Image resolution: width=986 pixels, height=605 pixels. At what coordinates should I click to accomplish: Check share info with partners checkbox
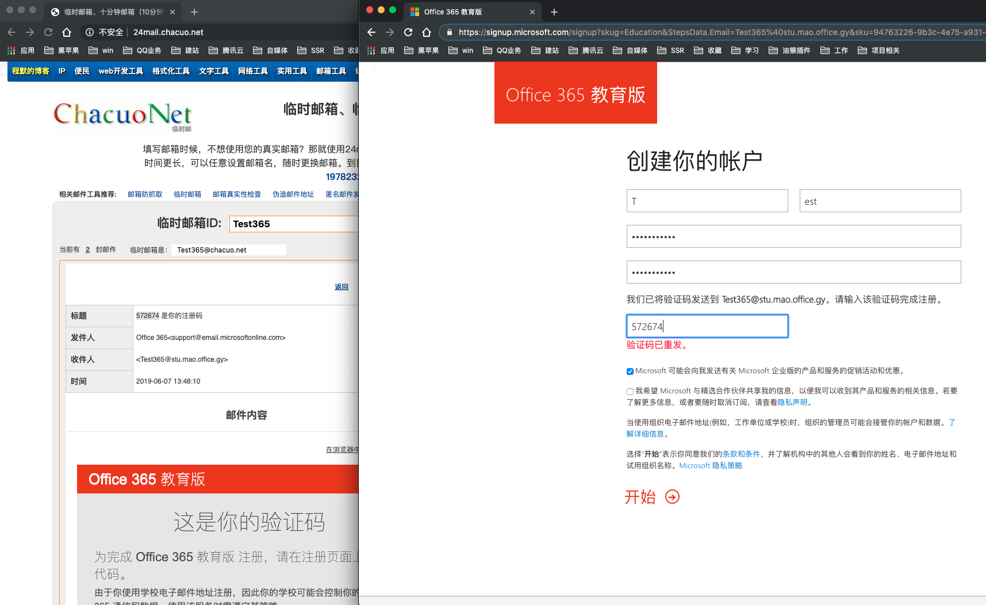pyautogui.click(x=630, y=392)
